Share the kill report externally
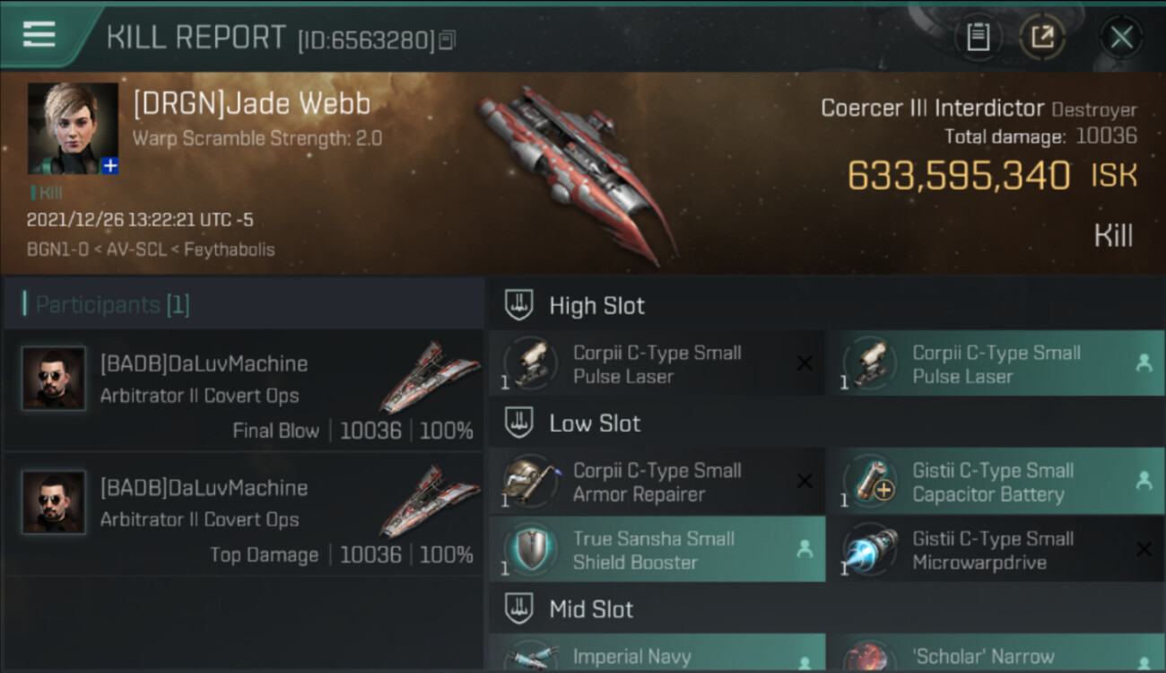 [x=1042, y=37]
